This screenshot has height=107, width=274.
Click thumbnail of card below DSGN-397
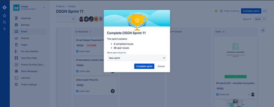coord(235,103)
